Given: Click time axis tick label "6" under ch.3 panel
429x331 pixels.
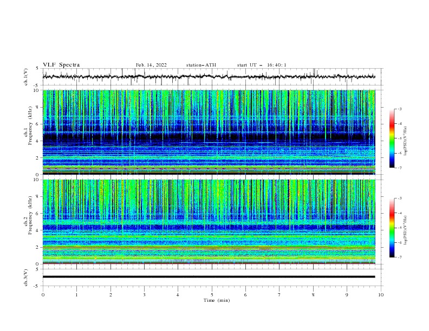Looking at the screenshot, I should coord(245,295).
